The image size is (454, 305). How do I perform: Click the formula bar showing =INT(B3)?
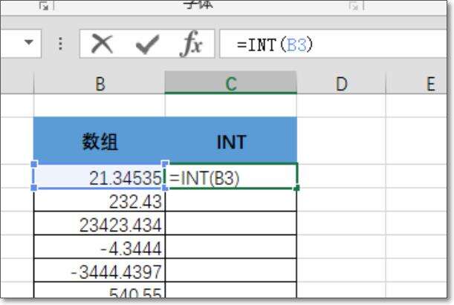tap(333, 45)
